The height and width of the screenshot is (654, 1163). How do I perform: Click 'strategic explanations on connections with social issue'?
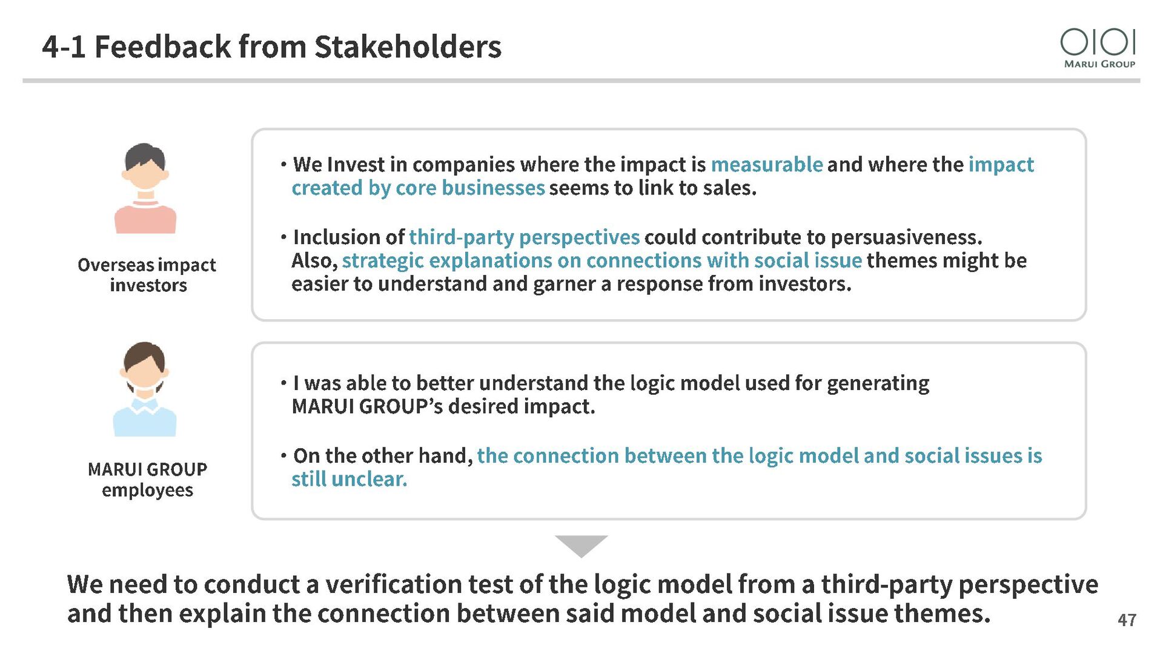coord(601,261)
